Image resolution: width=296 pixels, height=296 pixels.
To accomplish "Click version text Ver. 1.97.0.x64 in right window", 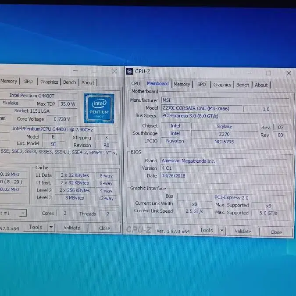I will [x=173, y=231].
